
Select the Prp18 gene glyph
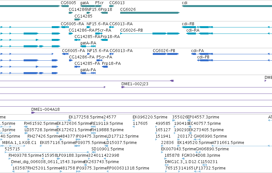(x=104, y=13)
